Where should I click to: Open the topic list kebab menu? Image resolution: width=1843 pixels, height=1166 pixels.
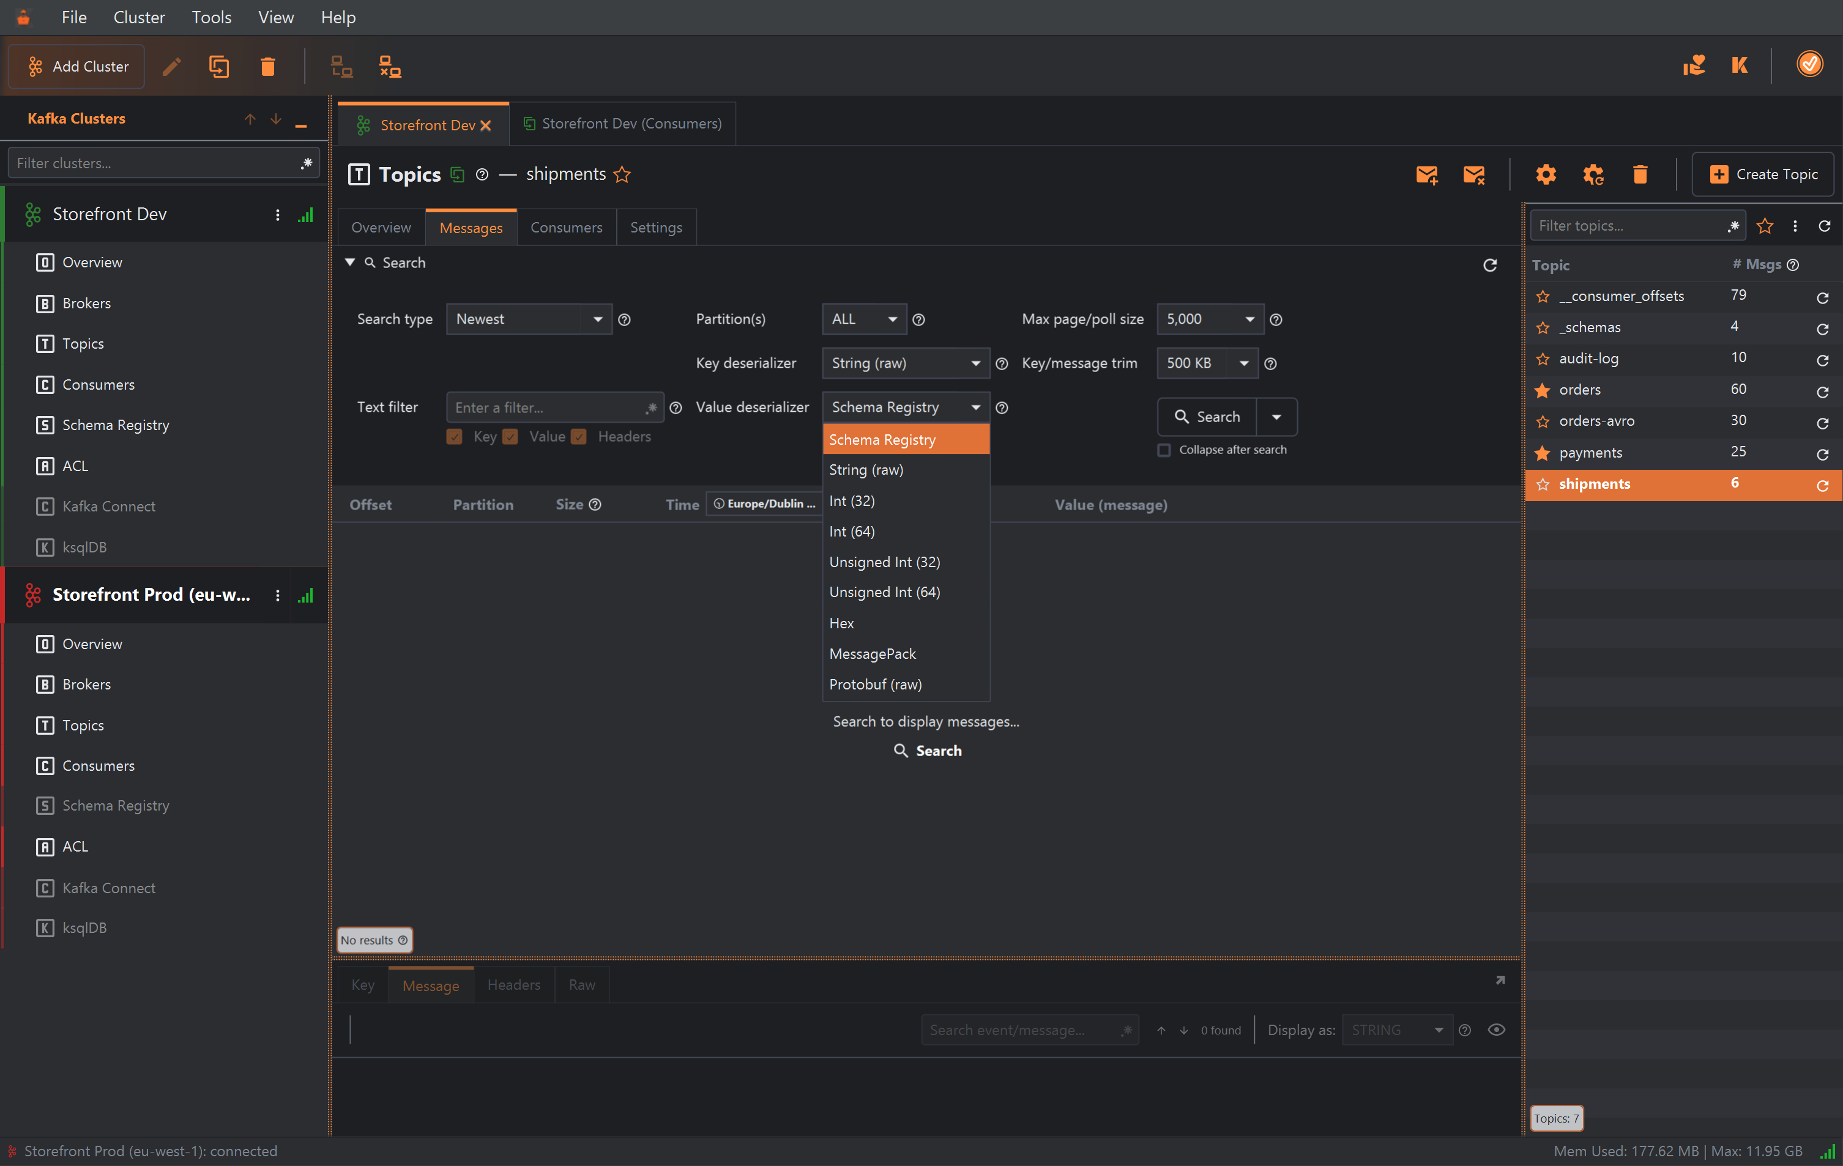pyautogui.click(x=1795, y=226)
